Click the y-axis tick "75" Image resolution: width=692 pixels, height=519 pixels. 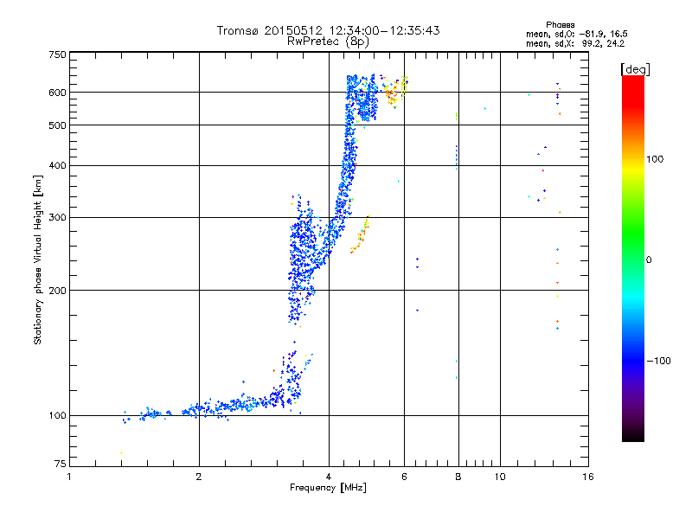61,464
